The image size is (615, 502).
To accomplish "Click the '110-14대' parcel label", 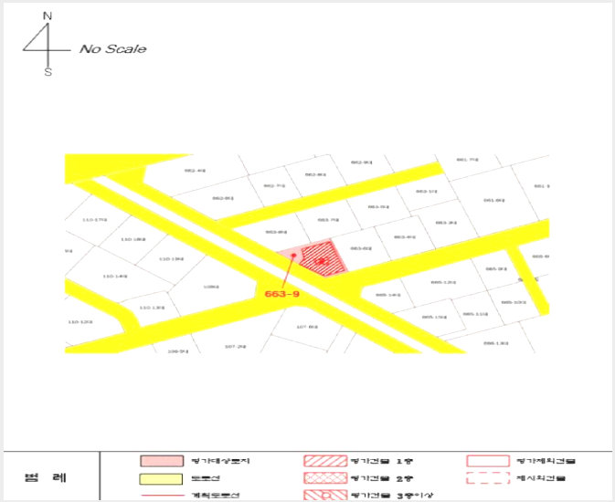I will pos(115,277).
